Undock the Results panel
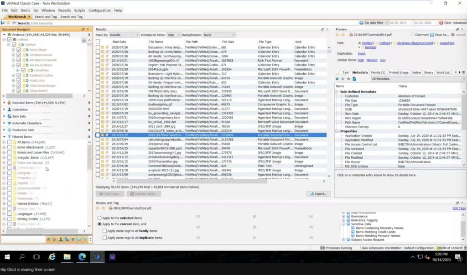The image size is (467, 275). click(322, 29)
